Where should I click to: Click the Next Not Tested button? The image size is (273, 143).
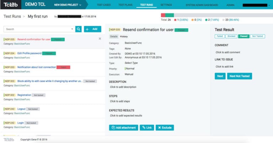[x=240, y=76]
